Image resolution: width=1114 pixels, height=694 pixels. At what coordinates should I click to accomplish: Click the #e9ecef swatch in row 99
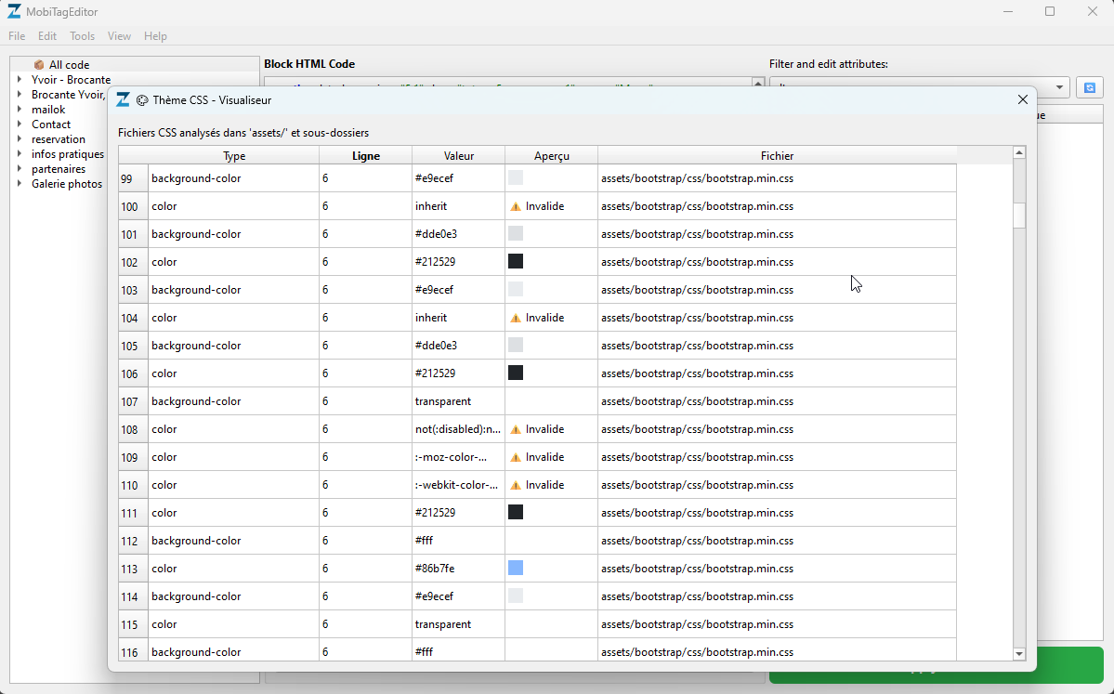tap(516, 178)
